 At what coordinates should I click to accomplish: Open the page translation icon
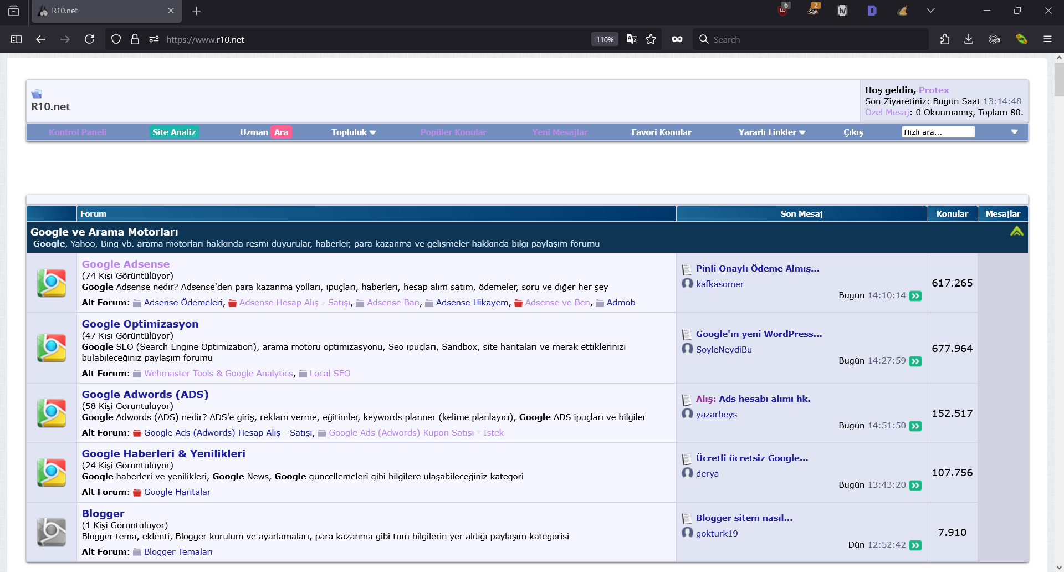coord(632,39)
